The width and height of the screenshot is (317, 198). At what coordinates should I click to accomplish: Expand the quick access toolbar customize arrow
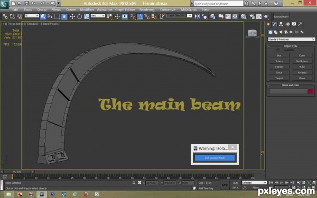pos(59,3)
